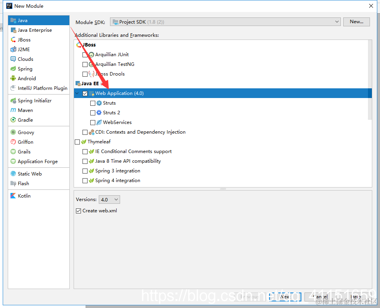Image resolution: width=380 pixels, height=308 pixels.
Task: Enable the Arquillian JUnit checkbox
Action: pyautogui.click(x=85, y=55)
